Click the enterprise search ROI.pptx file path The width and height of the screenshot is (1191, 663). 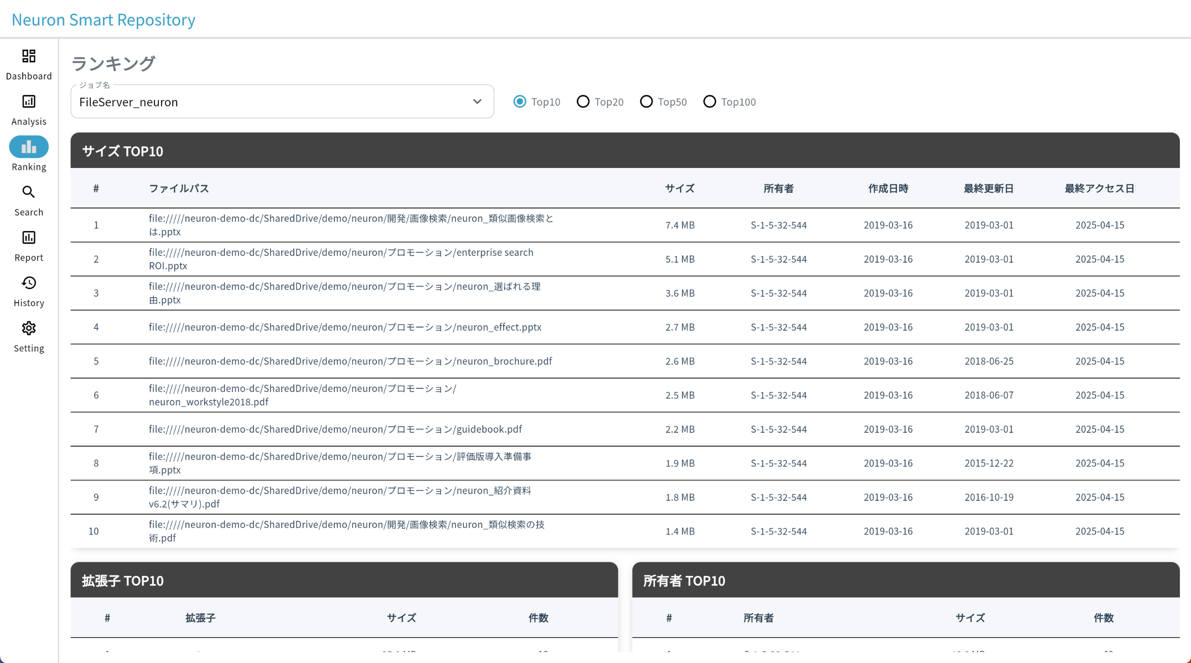click(x=341, y=259)
